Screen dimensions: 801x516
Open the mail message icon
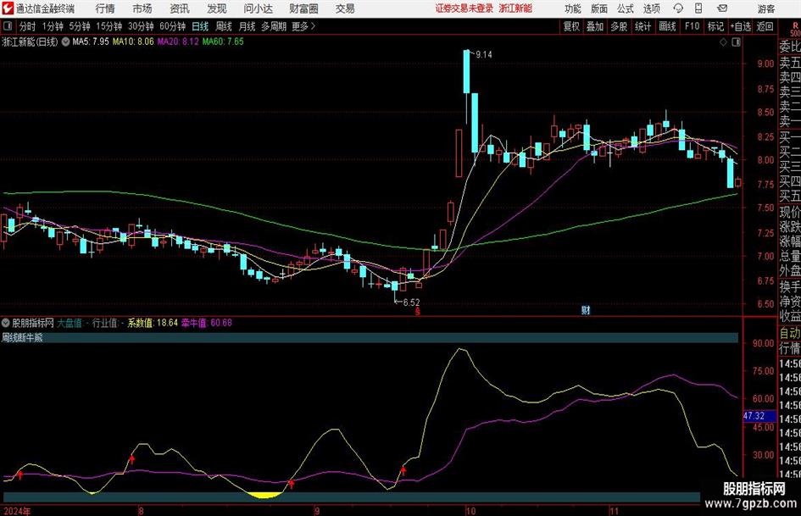click(x=722, y=8)
